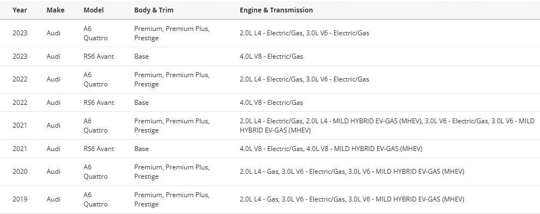Click Audi make in 2021 RS6 Avant row
This screenshot has width=540, height=214.
pos(53,149)
